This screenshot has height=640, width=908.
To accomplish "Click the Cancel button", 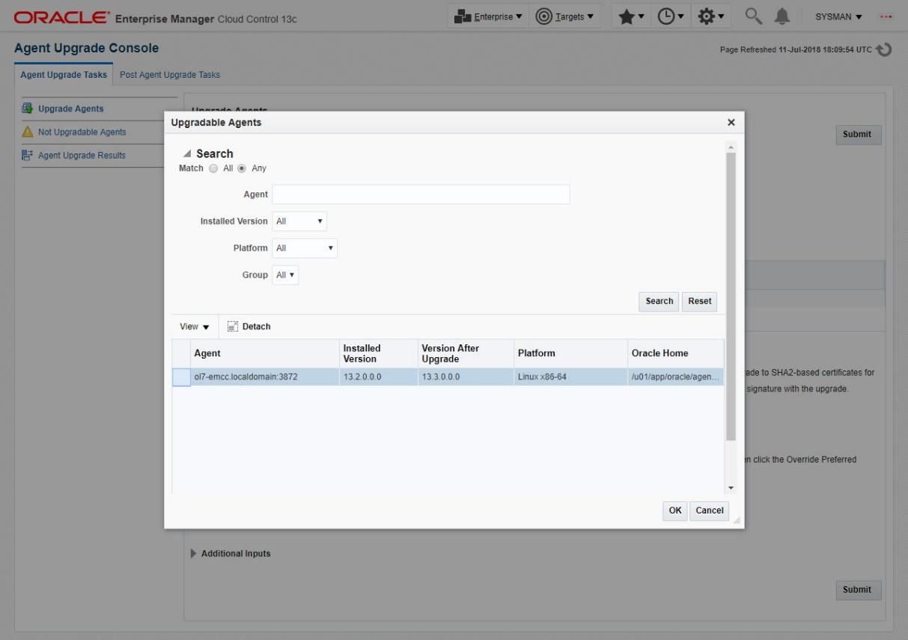I will [709, 511].
